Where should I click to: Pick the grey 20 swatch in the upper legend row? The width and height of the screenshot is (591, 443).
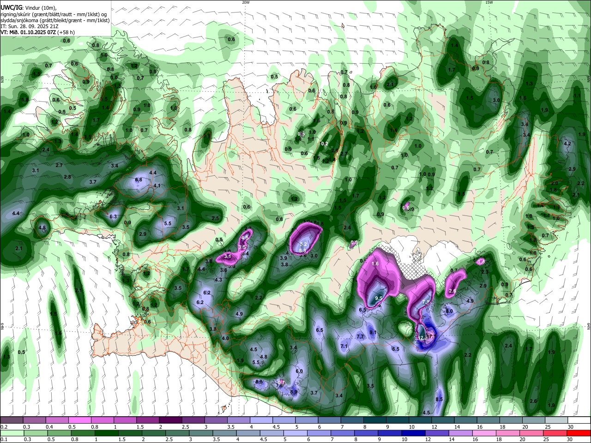coord(534,420)
